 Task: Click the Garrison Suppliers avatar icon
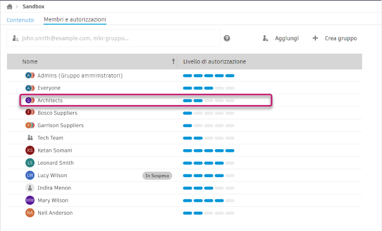click(x=30, y=125)
